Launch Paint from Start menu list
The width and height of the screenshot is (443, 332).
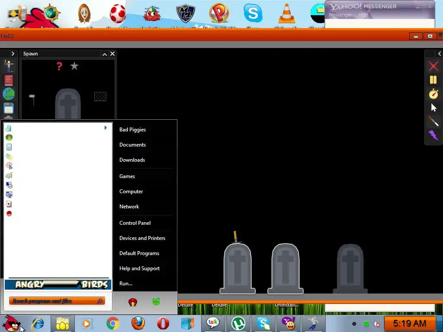click(x=9, y=176)
